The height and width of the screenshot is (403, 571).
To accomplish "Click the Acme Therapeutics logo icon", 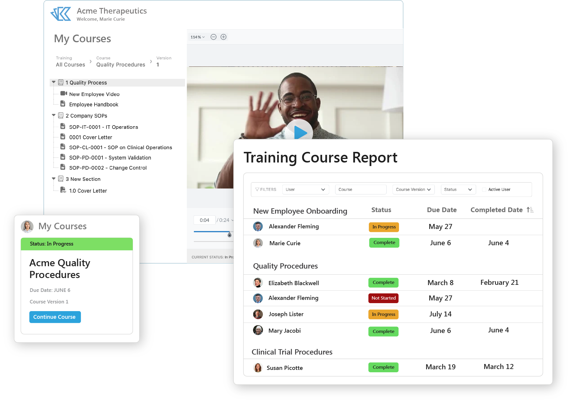I will click(61, 14).
